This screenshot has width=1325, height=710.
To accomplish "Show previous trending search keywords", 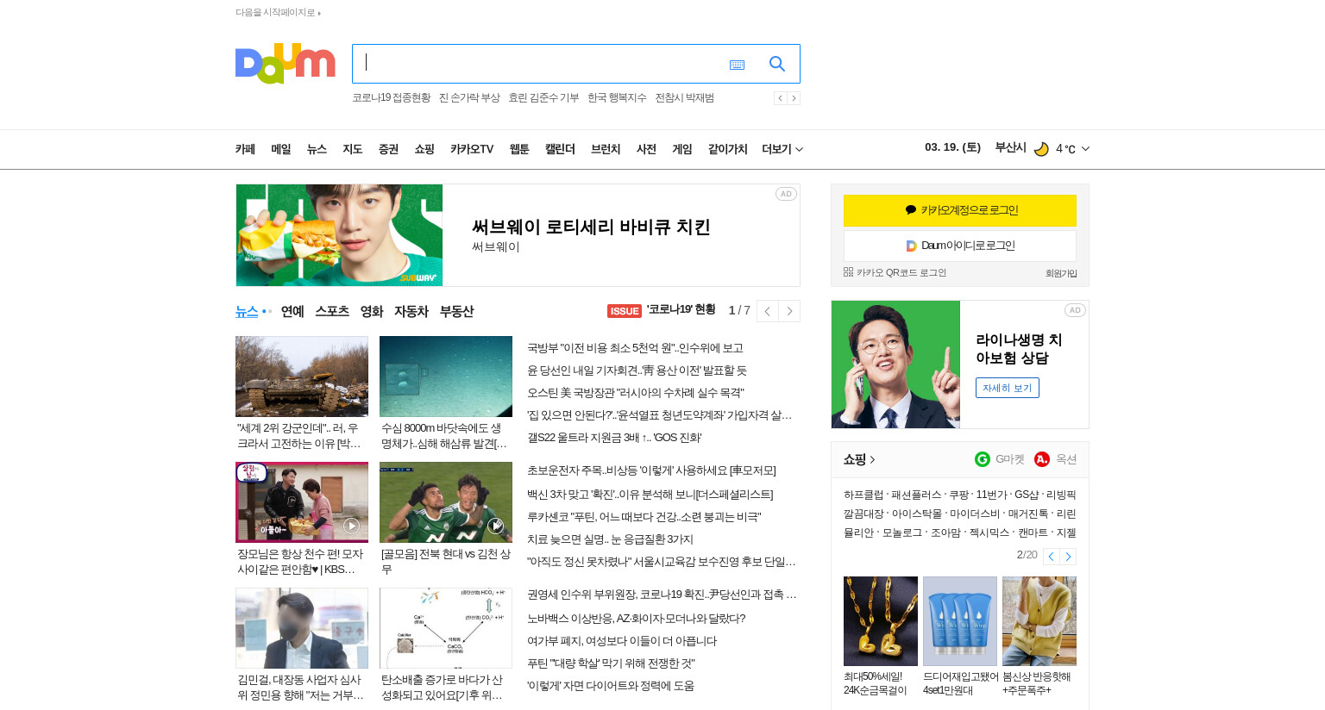I will 780,98.
